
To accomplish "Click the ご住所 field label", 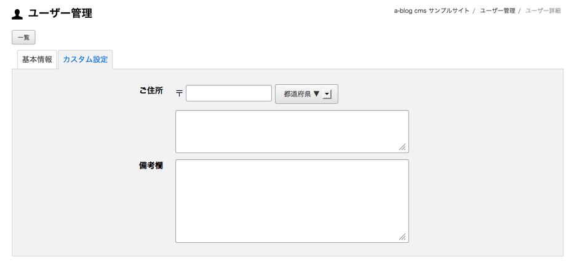I will pos(151,90).
